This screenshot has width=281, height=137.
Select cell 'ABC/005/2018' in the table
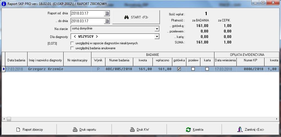click(119, 69)
